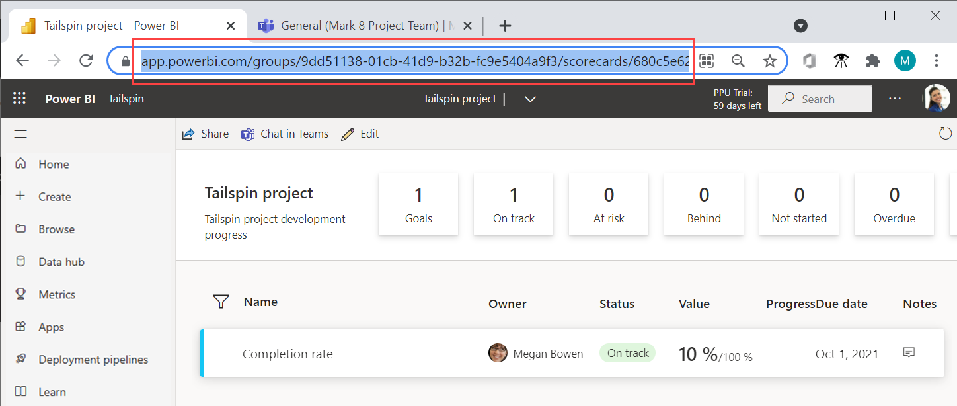
Task: Open Data hub in the sidebar
Action: click(61, 262)
